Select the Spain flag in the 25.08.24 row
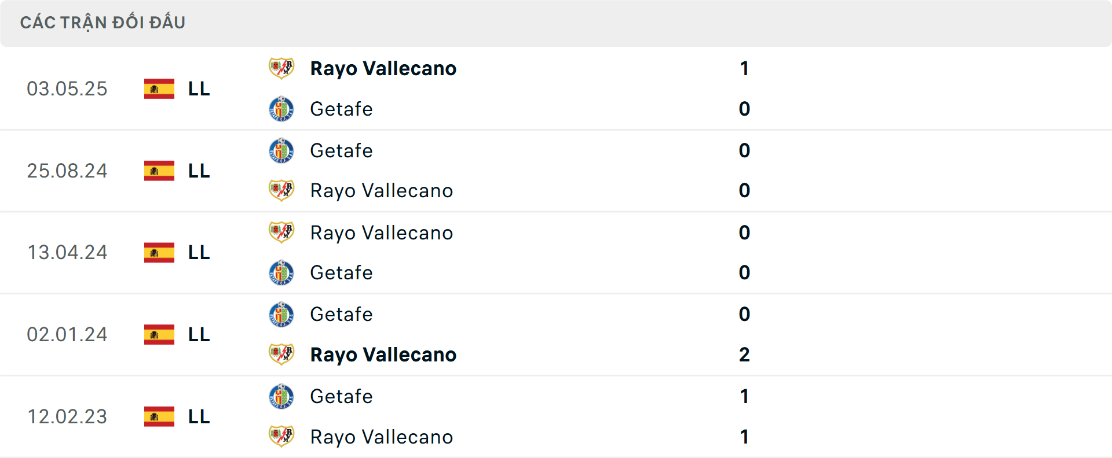The height and width of the screenshot is (458, 1112). tap(159, 171)
